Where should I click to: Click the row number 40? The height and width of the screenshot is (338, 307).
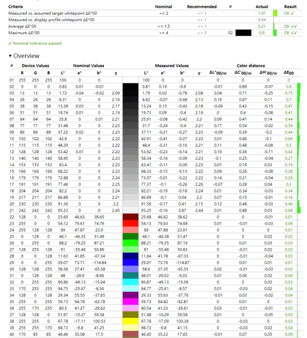[11, 334]
